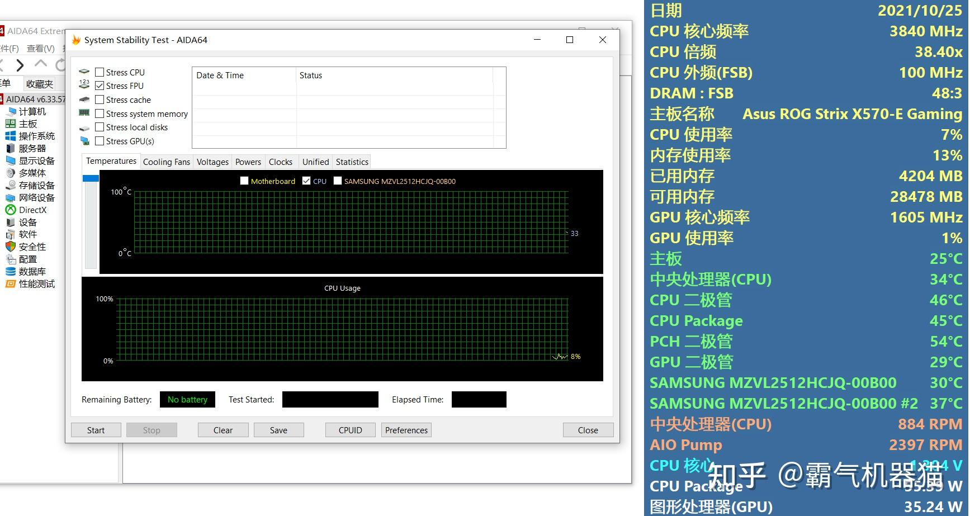Click the '3840 MHz' CPU frequency value in OSD panel
This screenshot has height=516, width=970.
click(x=926, y=31)
